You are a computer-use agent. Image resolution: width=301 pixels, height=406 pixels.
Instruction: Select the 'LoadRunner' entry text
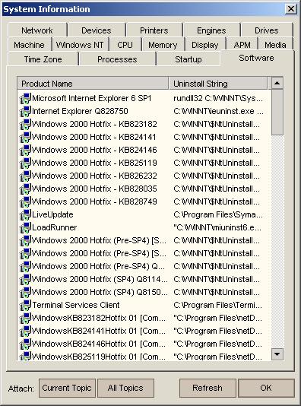[x=55, y=228]
